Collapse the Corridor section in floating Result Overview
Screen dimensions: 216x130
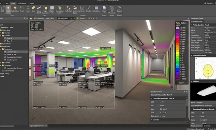[152, 120]
